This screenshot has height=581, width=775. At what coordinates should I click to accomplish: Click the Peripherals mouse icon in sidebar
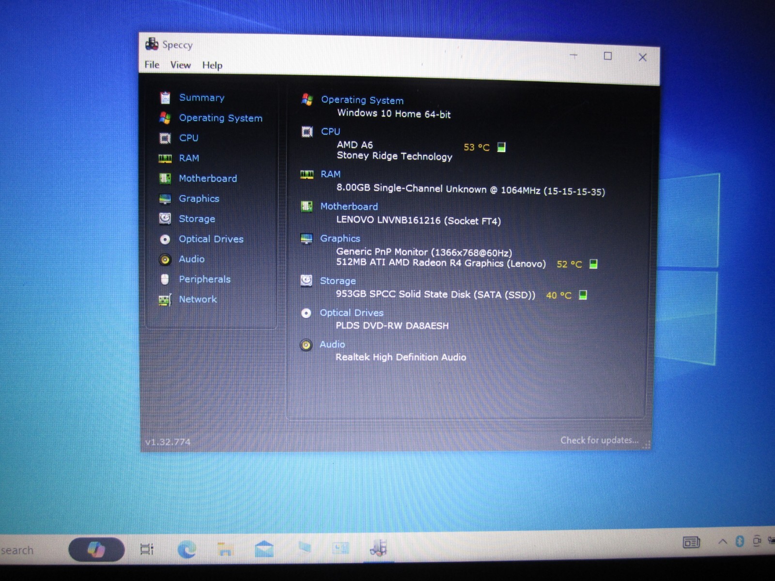(x=165, y=279)
